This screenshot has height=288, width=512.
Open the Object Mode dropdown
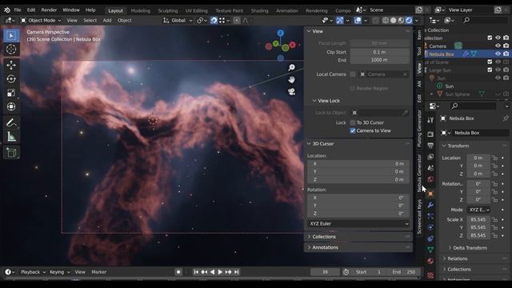click(x=41, y=20)
